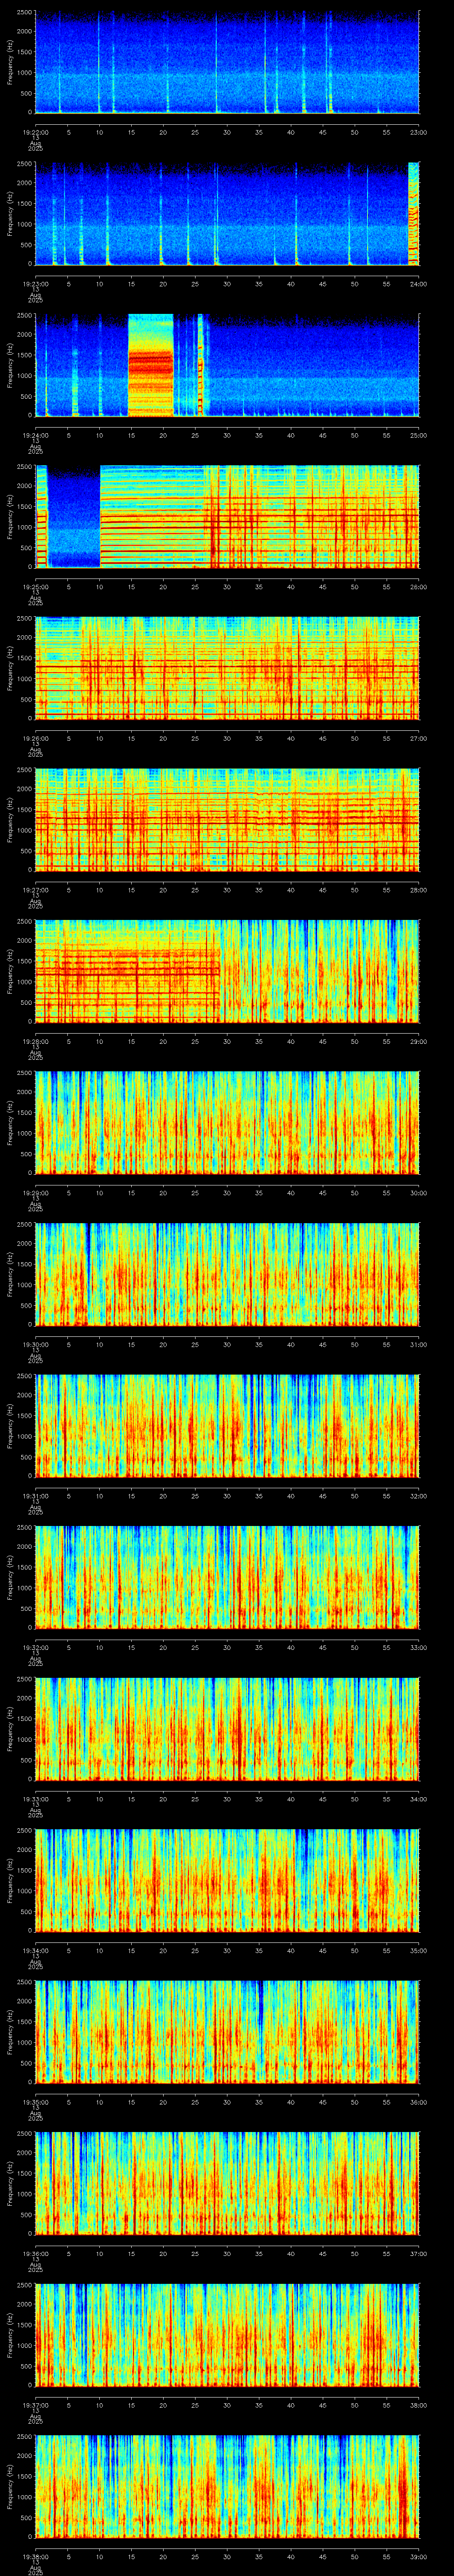Select the spectrogram panel starting at 19:24:00
The image size is (454, 2576).
pyautogui.click(x=227, y=365)
